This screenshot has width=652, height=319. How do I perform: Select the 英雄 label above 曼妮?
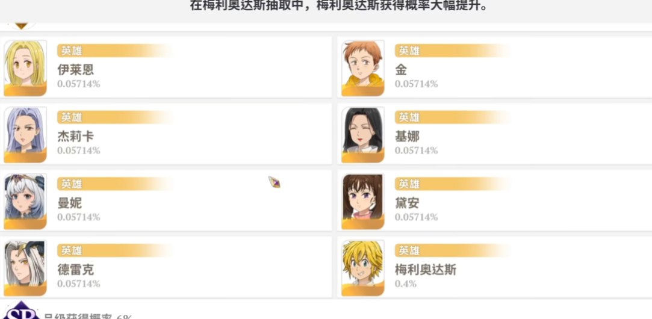coord(71,184)
